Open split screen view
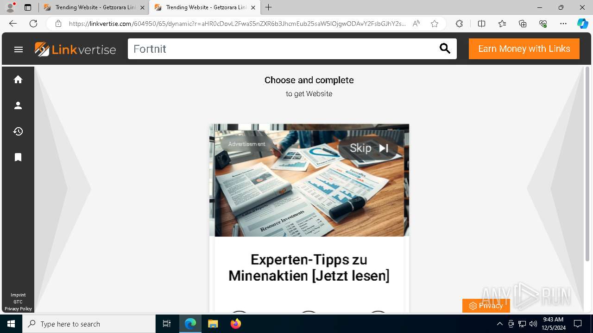Screen dimensions: 593x333 point(481,24)
